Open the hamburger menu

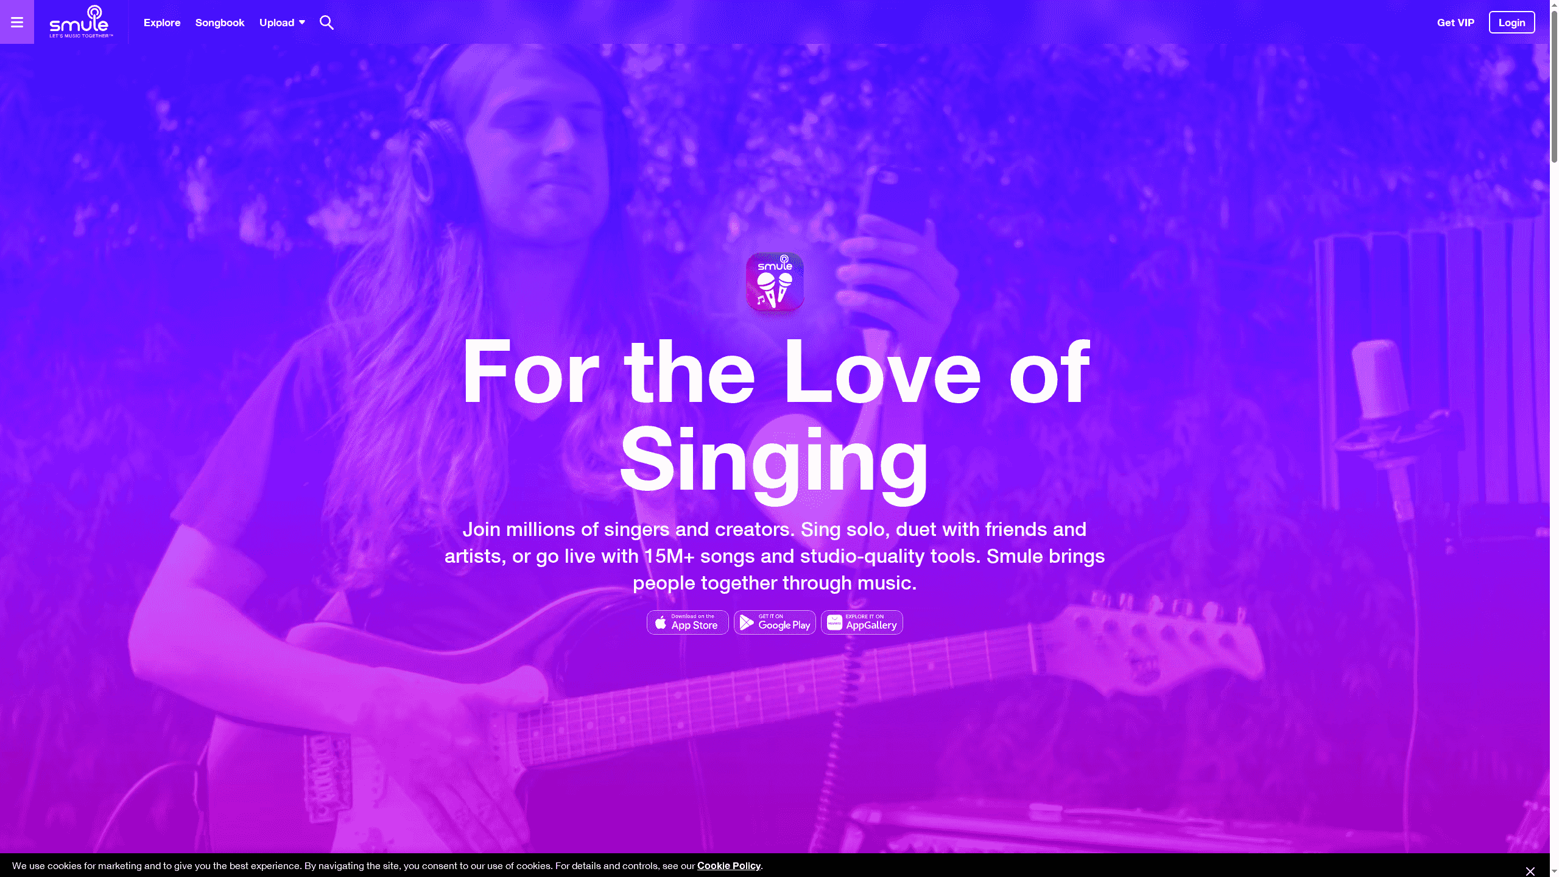tap(17, 22)
